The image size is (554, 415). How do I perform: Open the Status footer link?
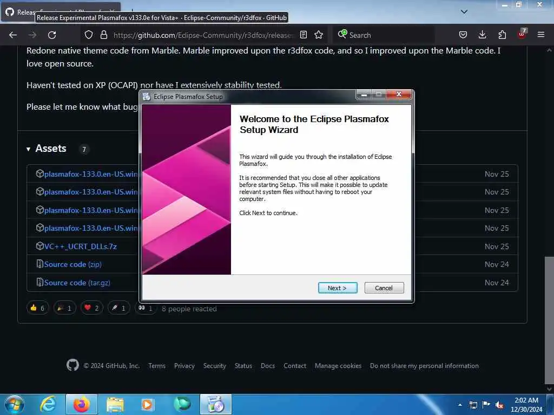point(243,366)
